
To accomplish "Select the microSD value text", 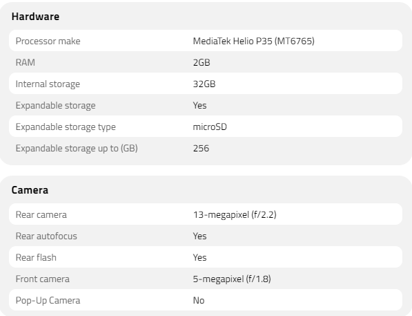I will pos(210,127).
